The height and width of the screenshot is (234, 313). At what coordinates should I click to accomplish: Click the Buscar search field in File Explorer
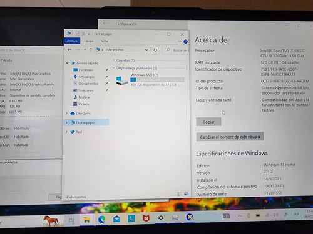(176, 50)
